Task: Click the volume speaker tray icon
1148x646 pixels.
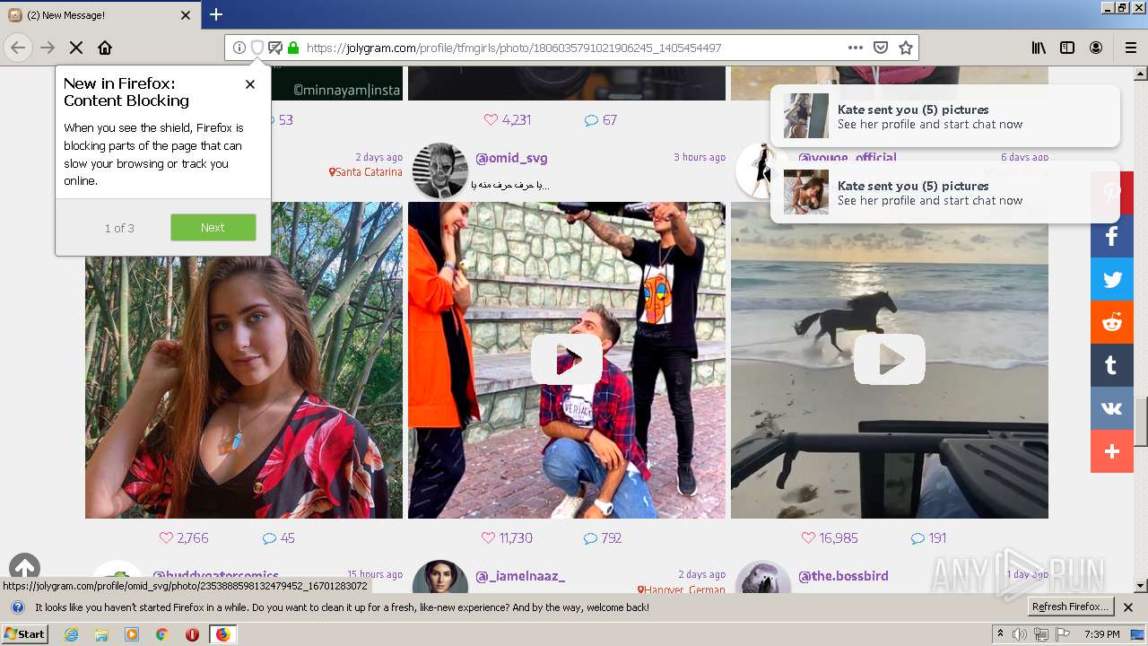Action: tap(1020, 634)
